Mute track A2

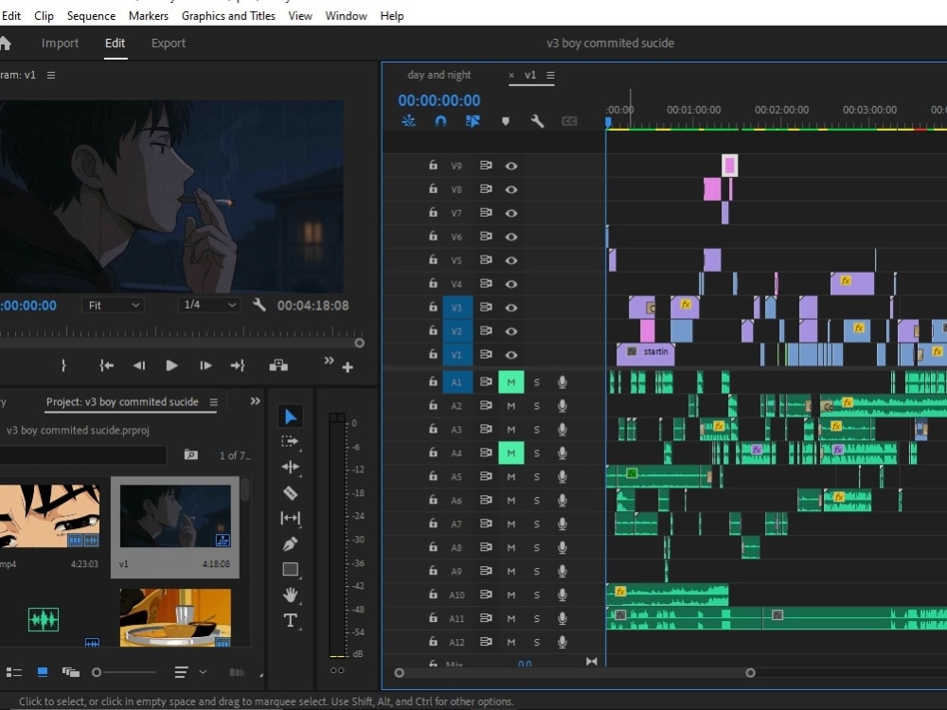[x=511, y=406]
